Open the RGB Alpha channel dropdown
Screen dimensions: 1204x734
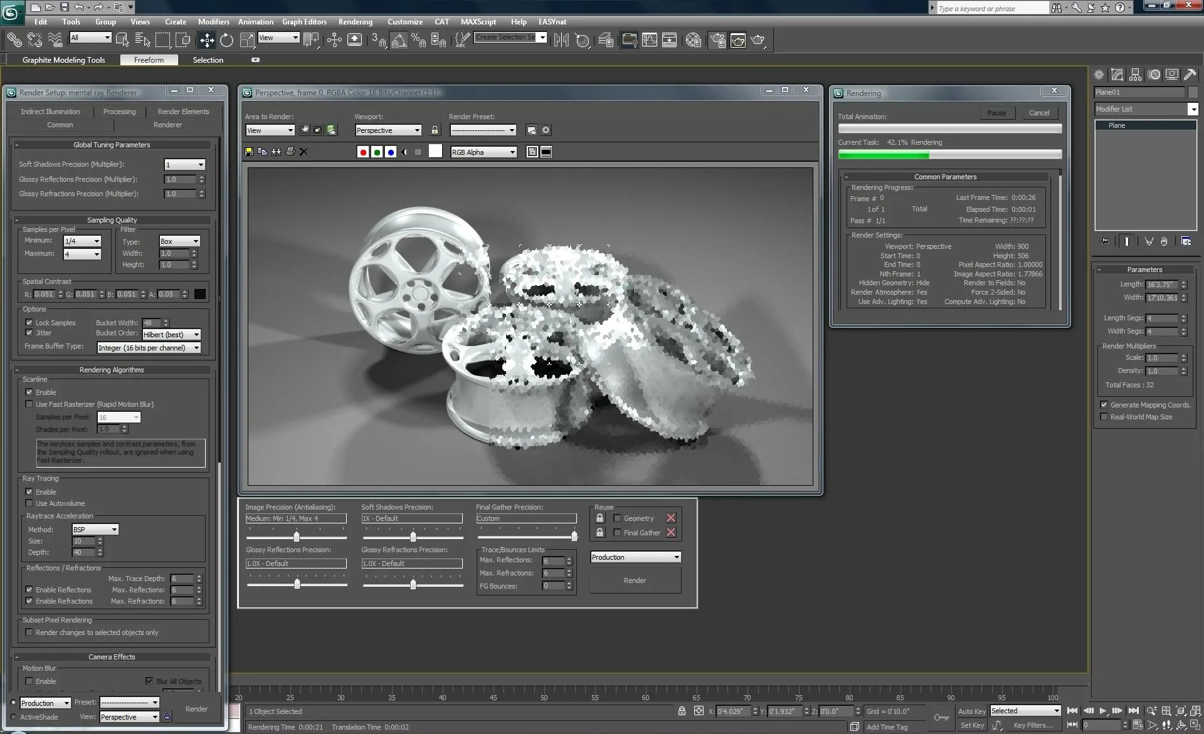coord(511,151)
